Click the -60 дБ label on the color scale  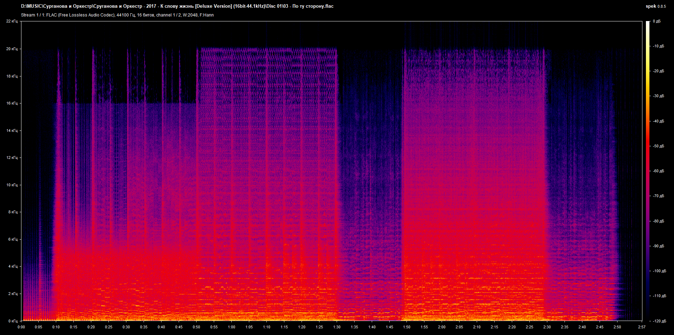(x=658, y=171)
